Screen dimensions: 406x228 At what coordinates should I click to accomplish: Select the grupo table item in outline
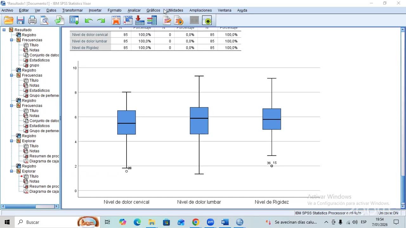coord(34,65)
